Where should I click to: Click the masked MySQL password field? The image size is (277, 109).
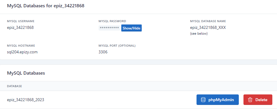point(109,28)
